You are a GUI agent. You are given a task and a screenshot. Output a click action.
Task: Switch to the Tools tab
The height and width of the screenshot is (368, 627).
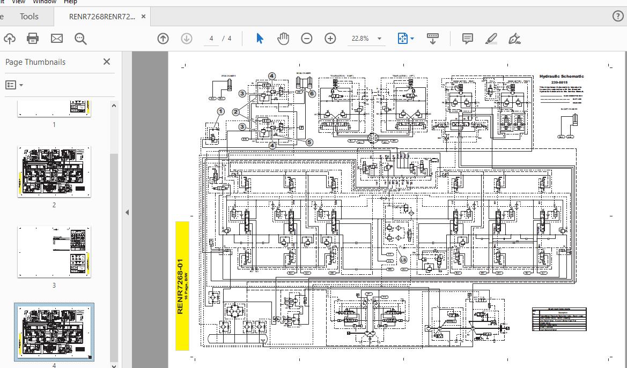[29, 17]
